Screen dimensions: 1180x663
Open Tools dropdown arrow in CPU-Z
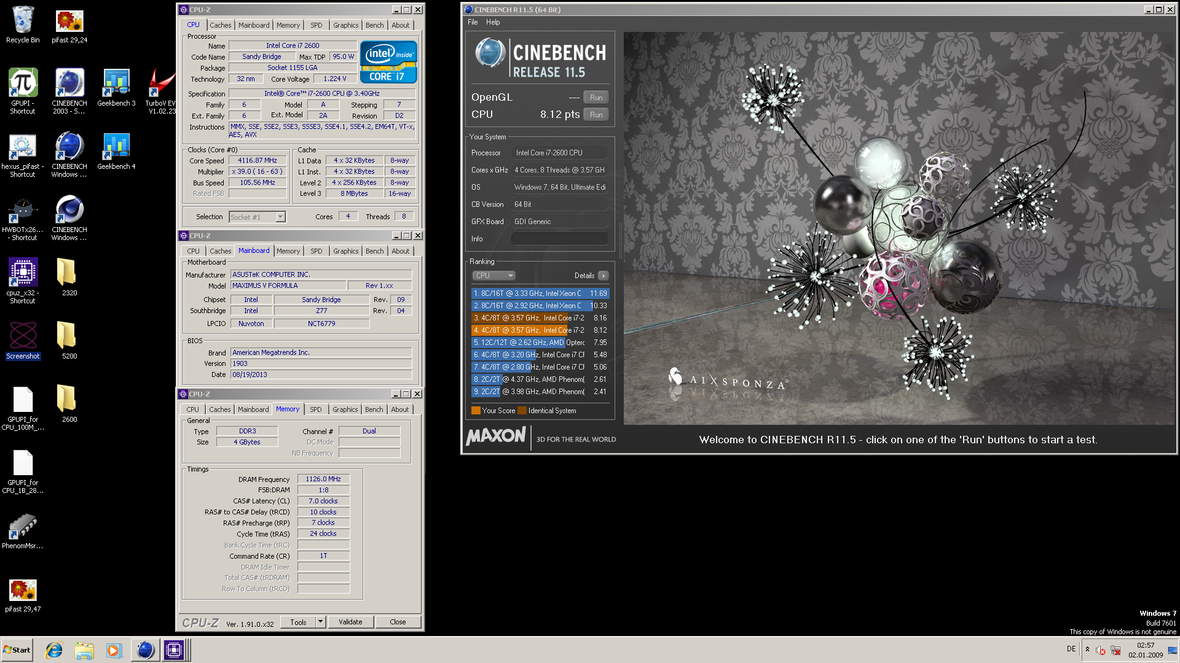tap(320, 622)
